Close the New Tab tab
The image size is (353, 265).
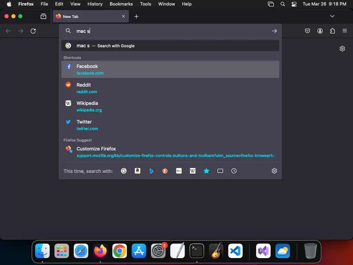pyautogui.click(x=123, y=16)
